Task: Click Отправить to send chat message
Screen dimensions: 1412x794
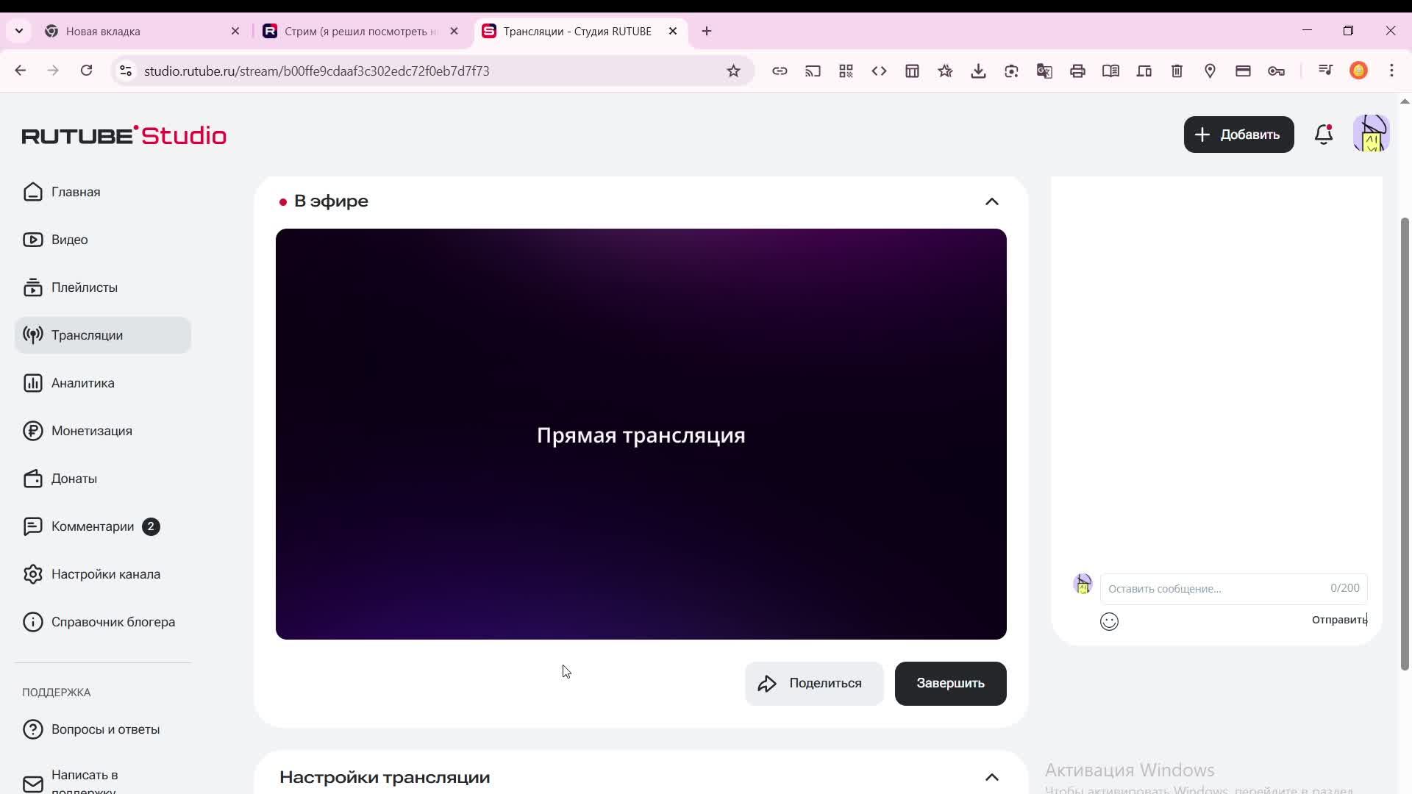Action: tap(1338, 620)
